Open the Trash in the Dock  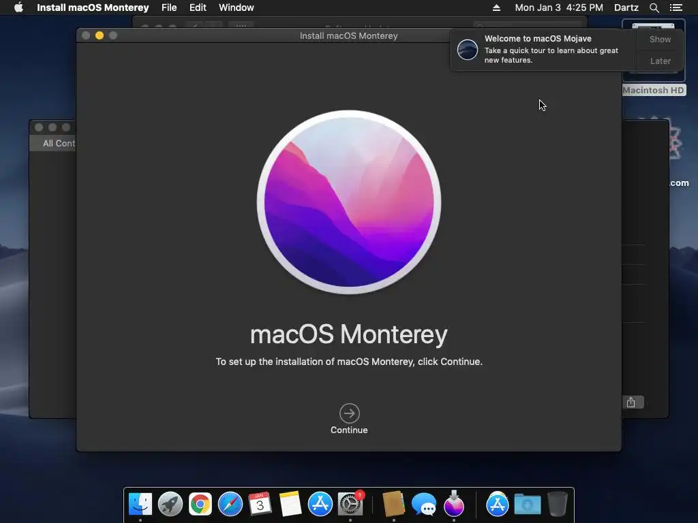tap(558, 504)
